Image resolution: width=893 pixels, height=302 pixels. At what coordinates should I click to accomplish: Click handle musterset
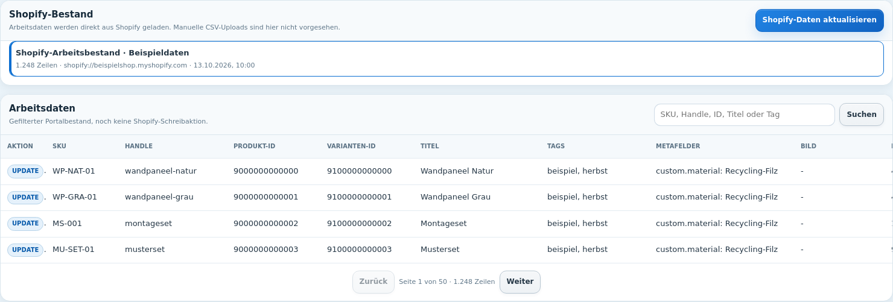(145, 250)
